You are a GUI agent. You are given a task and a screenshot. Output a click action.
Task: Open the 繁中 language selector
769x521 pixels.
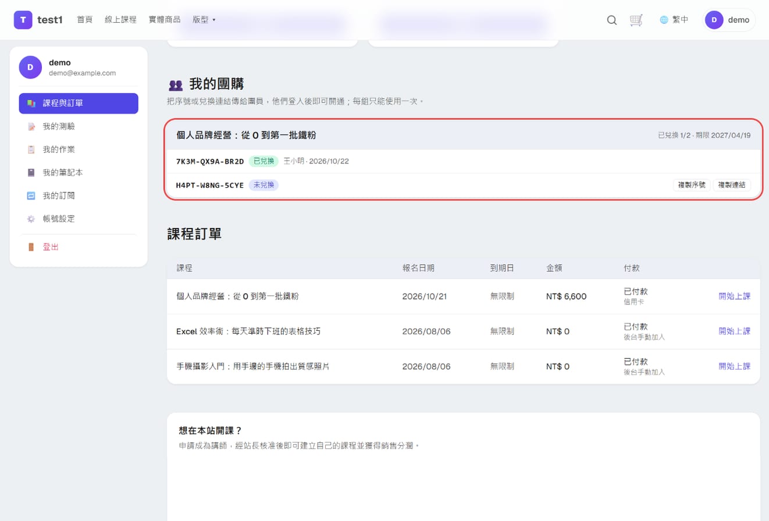tap(674, 20)
